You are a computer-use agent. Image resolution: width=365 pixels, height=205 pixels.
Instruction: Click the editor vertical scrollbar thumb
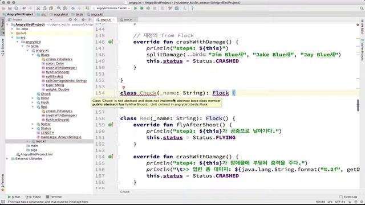click(x=358, y=105)
